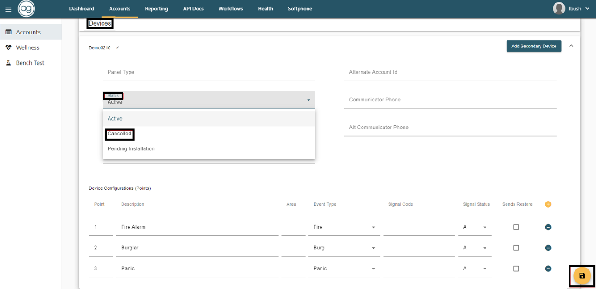
Task: Open the Workflows tab
Action: click(231, 9)
